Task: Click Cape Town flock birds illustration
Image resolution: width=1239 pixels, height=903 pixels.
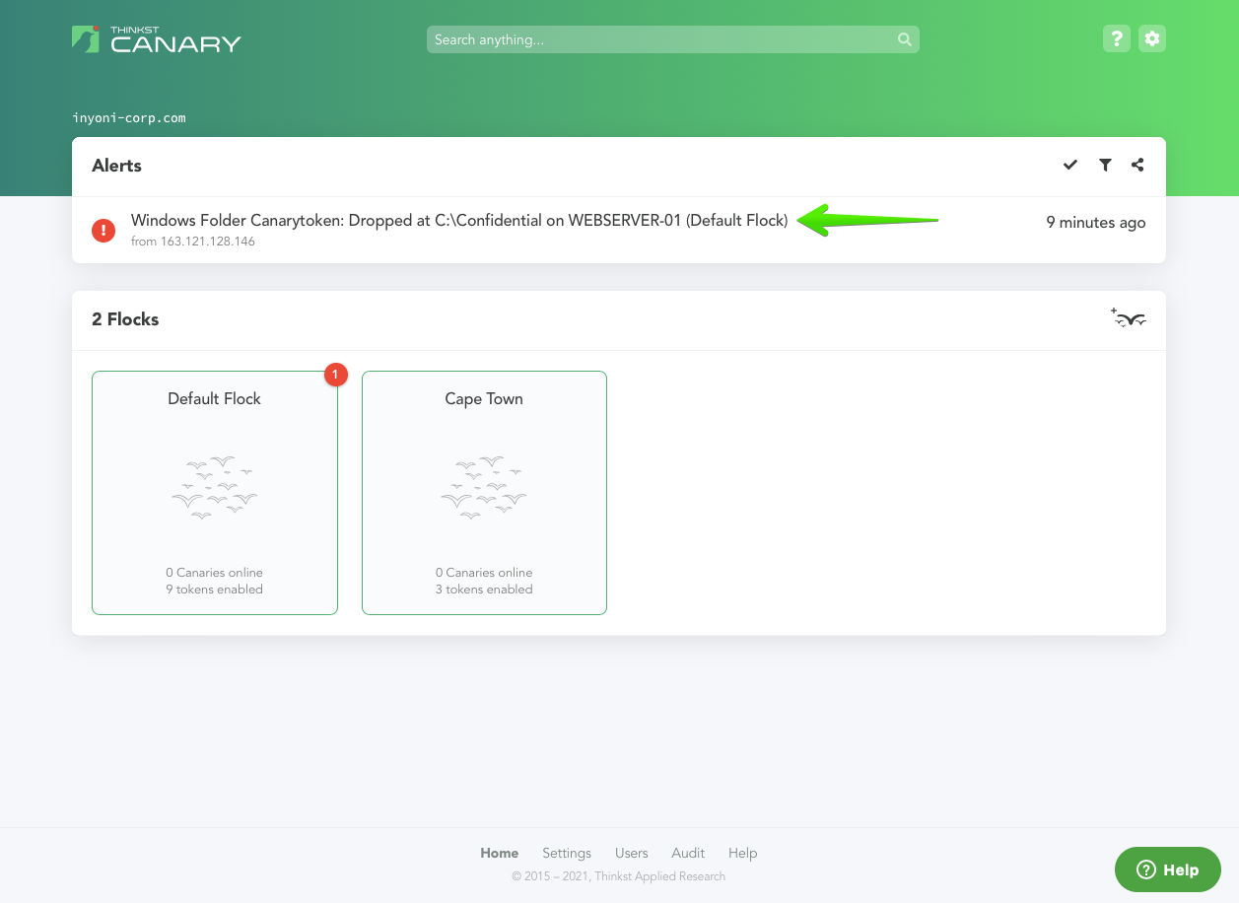Action: [484, 487]
